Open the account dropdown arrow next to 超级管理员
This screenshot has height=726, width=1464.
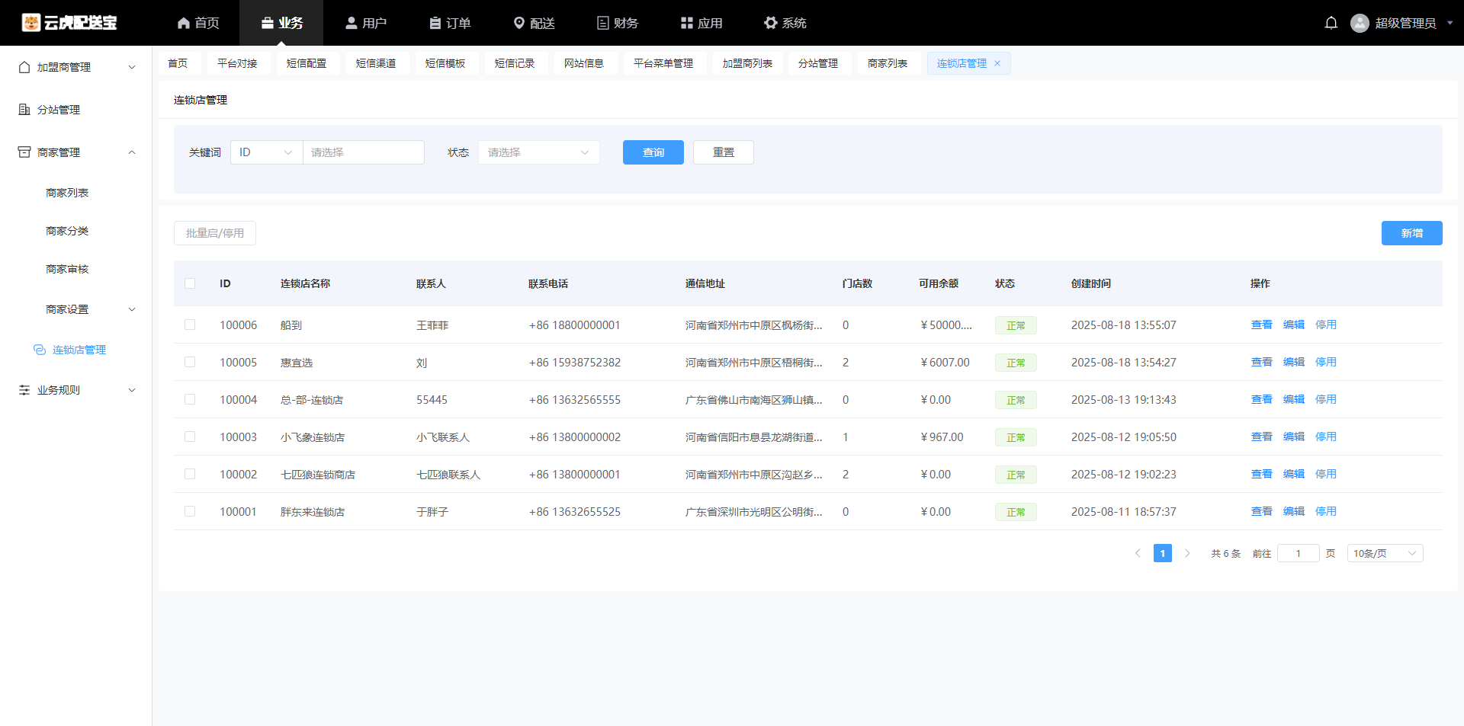pos(1450,23)
